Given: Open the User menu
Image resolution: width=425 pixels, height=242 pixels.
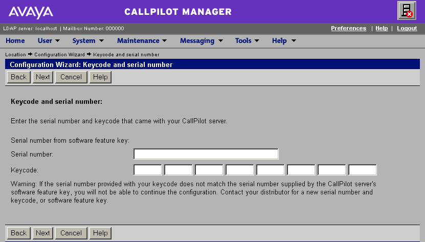Looking at the screenshot, I should point(49,41).
